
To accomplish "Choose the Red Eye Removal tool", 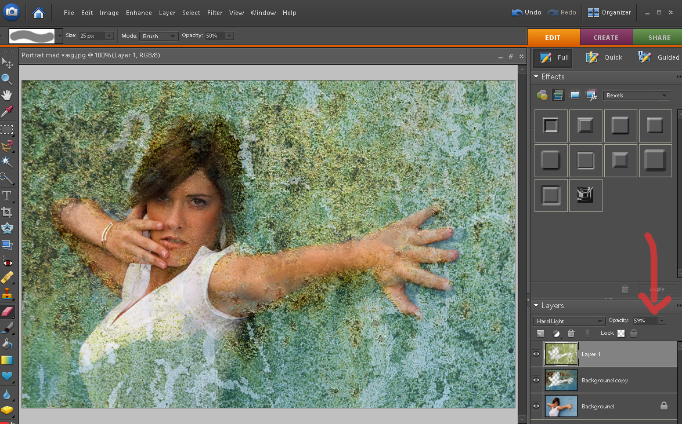I will (7, 262).
